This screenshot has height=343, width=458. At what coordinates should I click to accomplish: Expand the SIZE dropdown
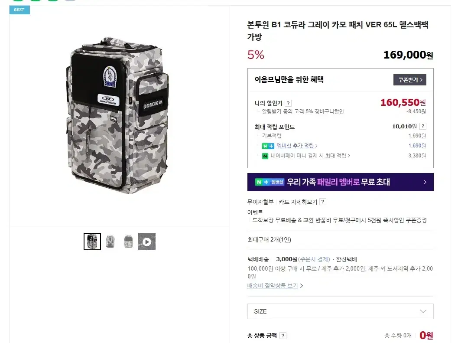(340, 311)
